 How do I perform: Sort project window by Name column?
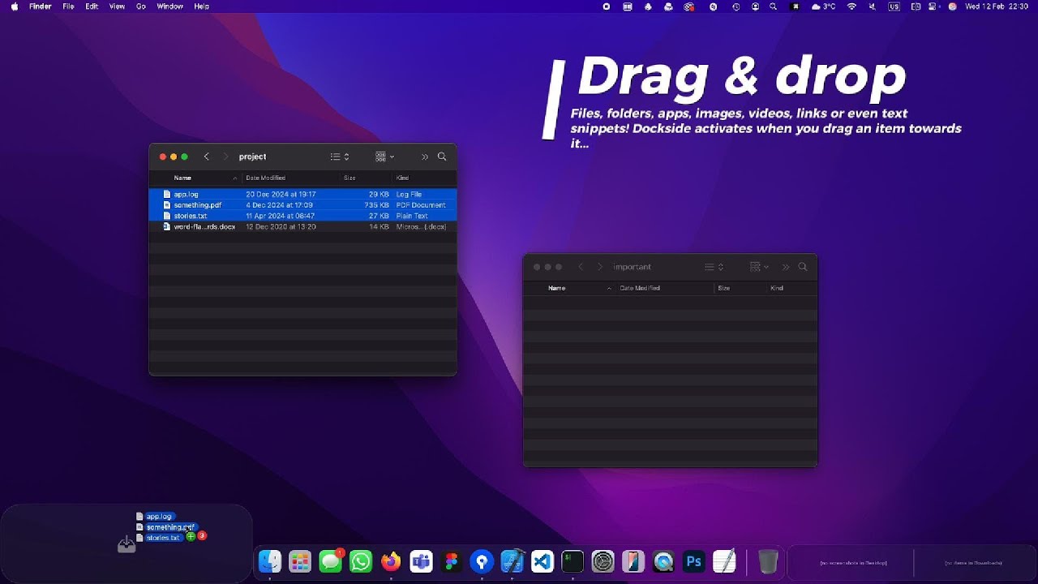(x=182, y=178)
